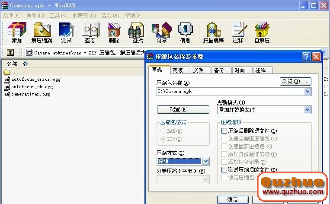Image resolution: width=330 pixels, height=204 pixels.
Task: Show archive Info (信息) icon
Action: click(185, 32)
